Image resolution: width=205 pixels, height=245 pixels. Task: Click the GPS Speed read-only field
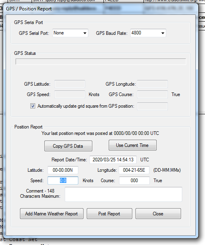coord(70,94)
